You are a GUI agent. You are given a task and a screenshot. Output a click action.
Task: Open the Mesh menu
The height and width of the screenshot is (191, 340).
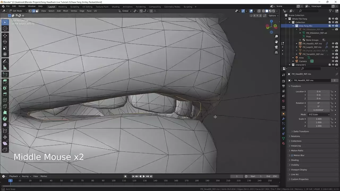tap(65, 11)
